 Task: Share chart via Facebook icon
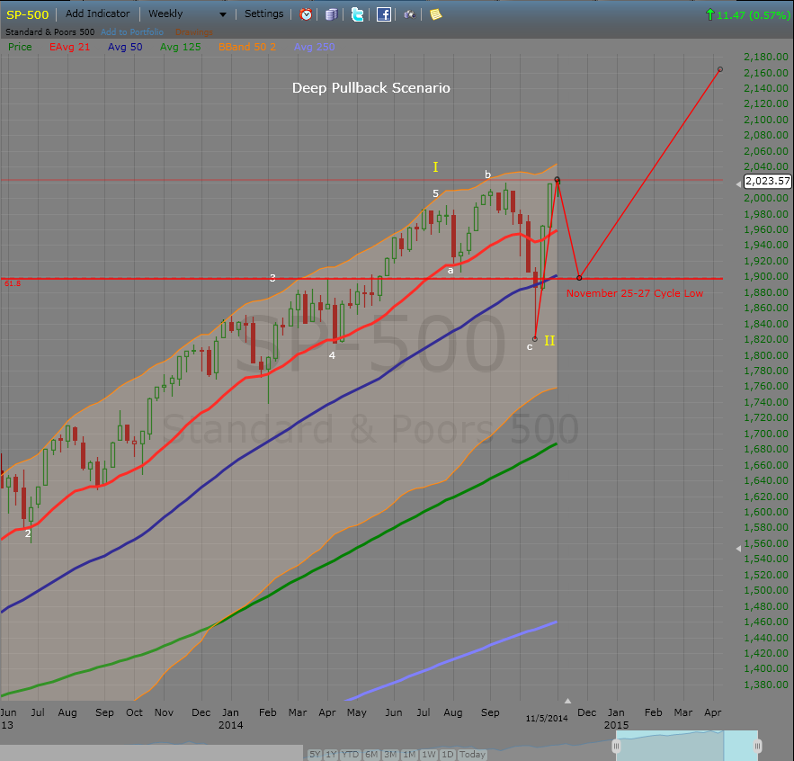point(383,14)
